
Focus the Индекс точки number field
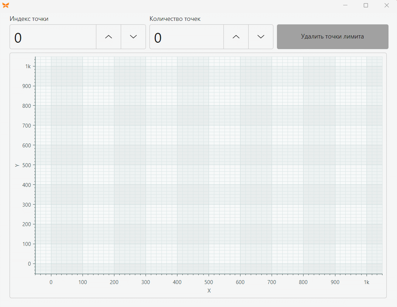[53, 37]
